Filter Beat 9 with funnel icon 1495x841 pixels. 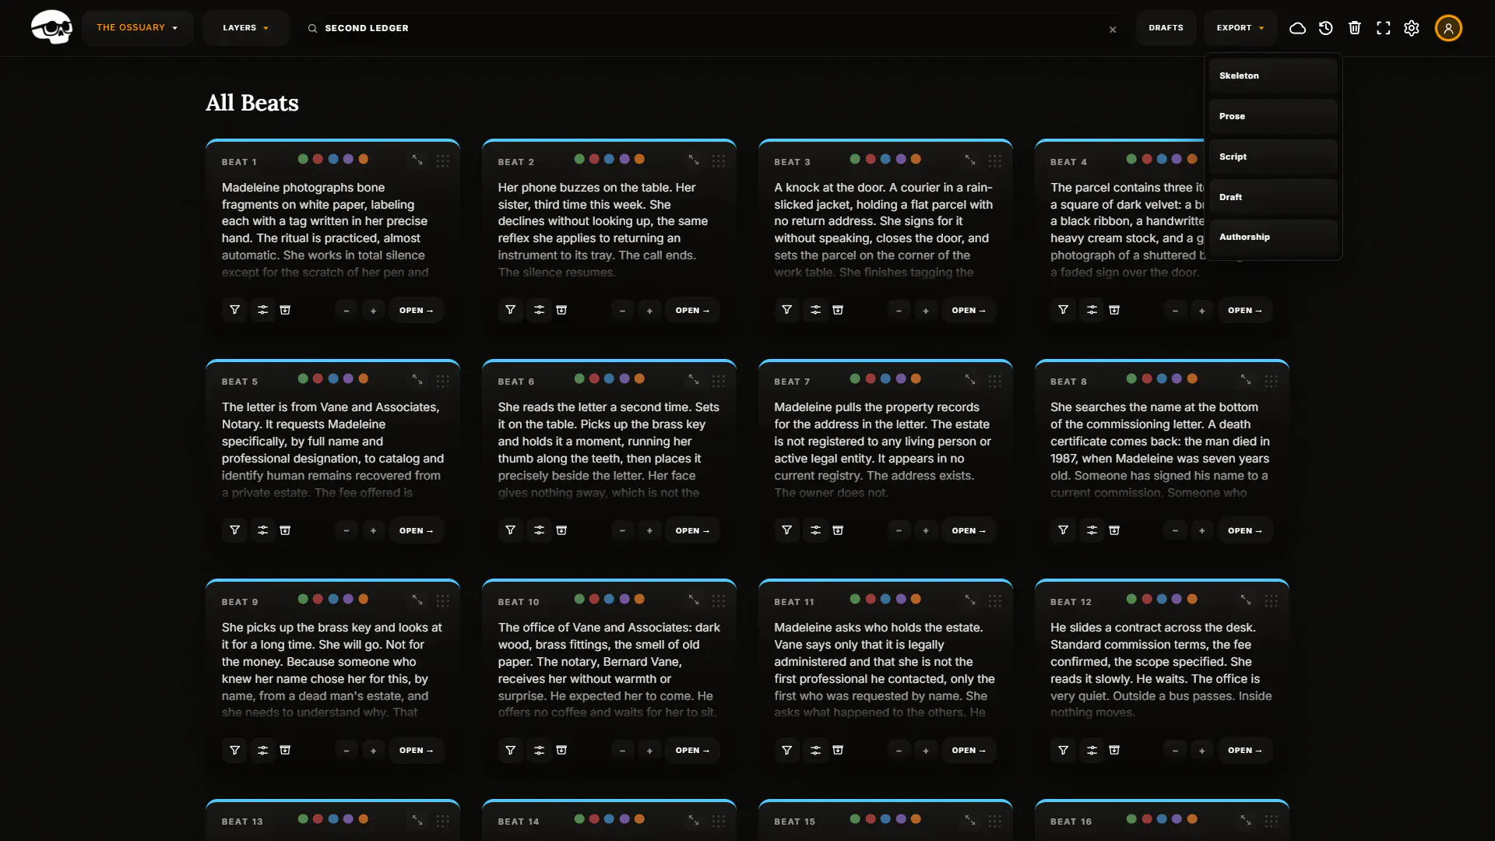(x=234, y=750)
